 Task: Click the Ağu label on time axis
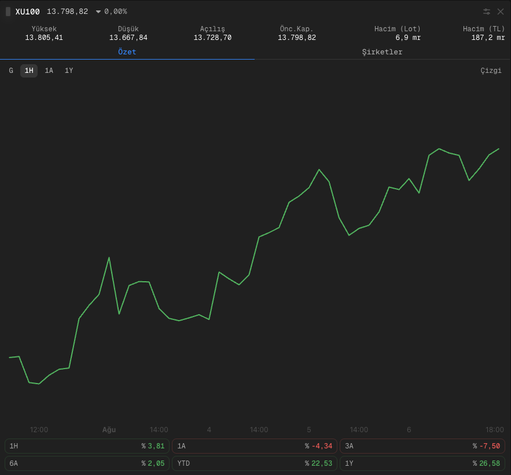(109, 430)
